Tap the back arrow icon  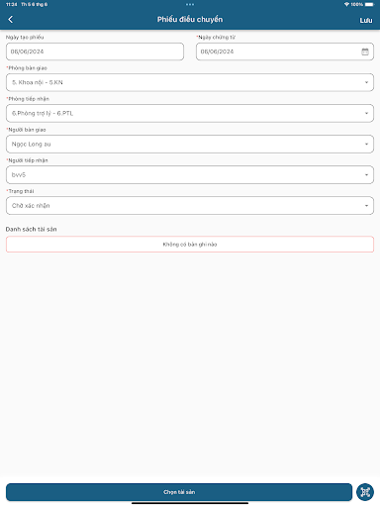11,20
